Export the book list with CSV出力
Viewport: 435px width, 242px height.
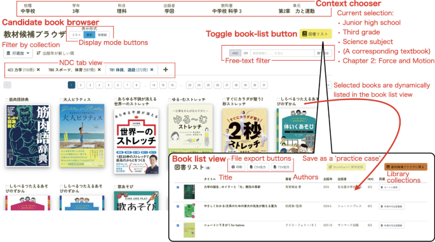pyautogui.click(x=258, y=167)
